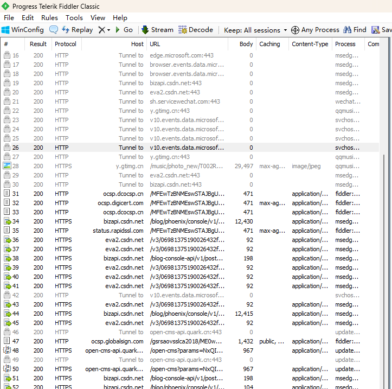Click the Find binoculars icon
Screen dimensions: 392x389
(347, 30)
